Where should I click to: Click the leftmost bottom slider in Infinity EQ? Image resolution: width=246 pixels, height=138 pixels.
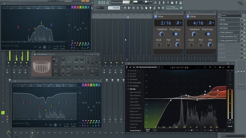click(191, 130)
